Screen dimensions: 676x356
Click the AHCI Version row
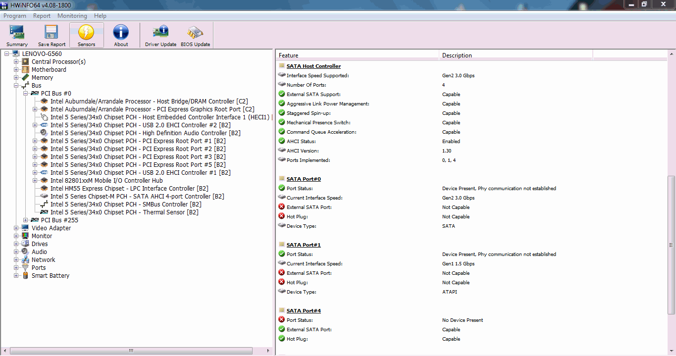[x=470, y=151]
